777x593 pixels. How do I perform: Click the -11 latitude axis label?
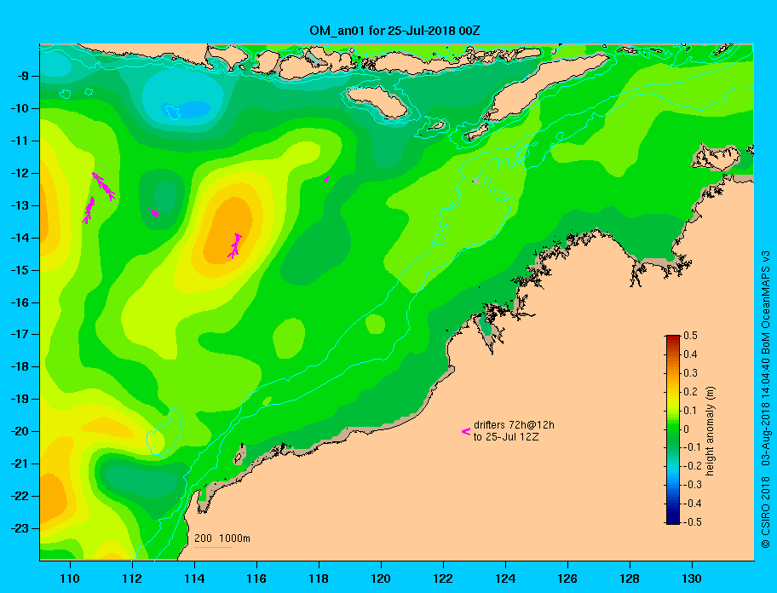(19, 141)
